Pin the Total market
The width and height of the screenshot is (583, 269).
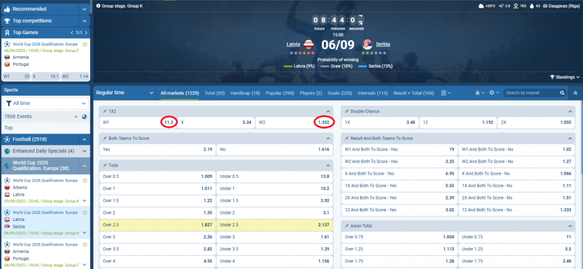(104, 165)
